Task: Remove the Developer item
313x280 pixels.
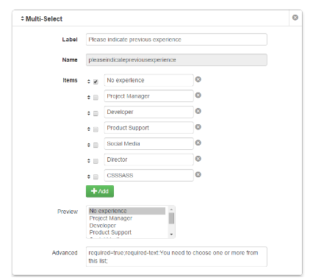Action: [x=198, y=111]
